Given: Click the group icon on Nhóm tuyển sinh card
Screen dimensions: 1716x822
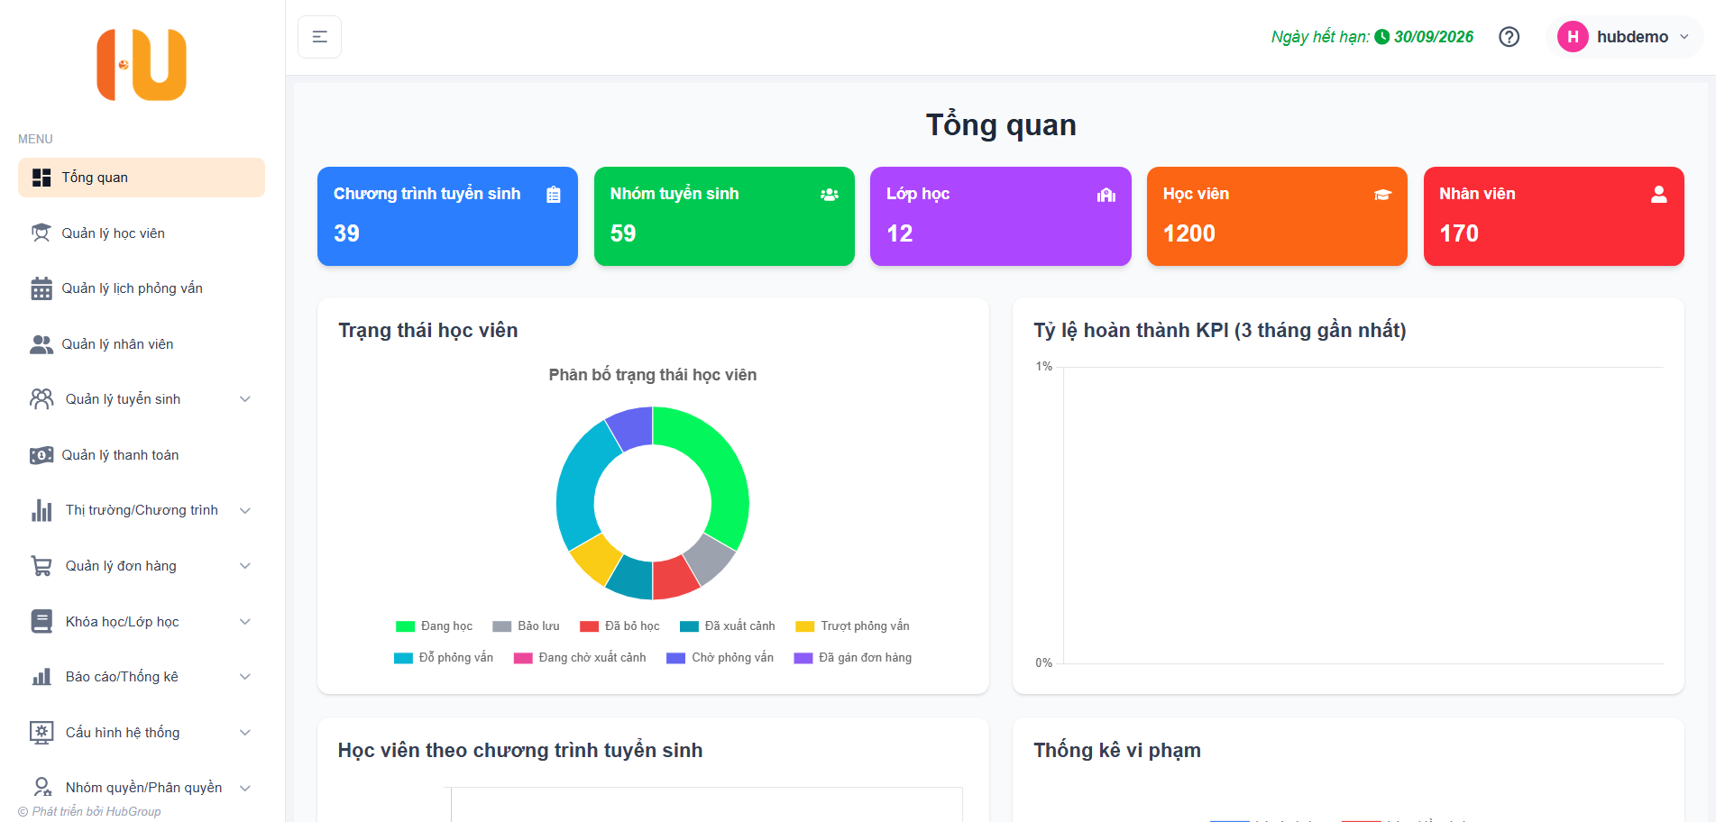Looking at the screenshot, I should [830, 195].
